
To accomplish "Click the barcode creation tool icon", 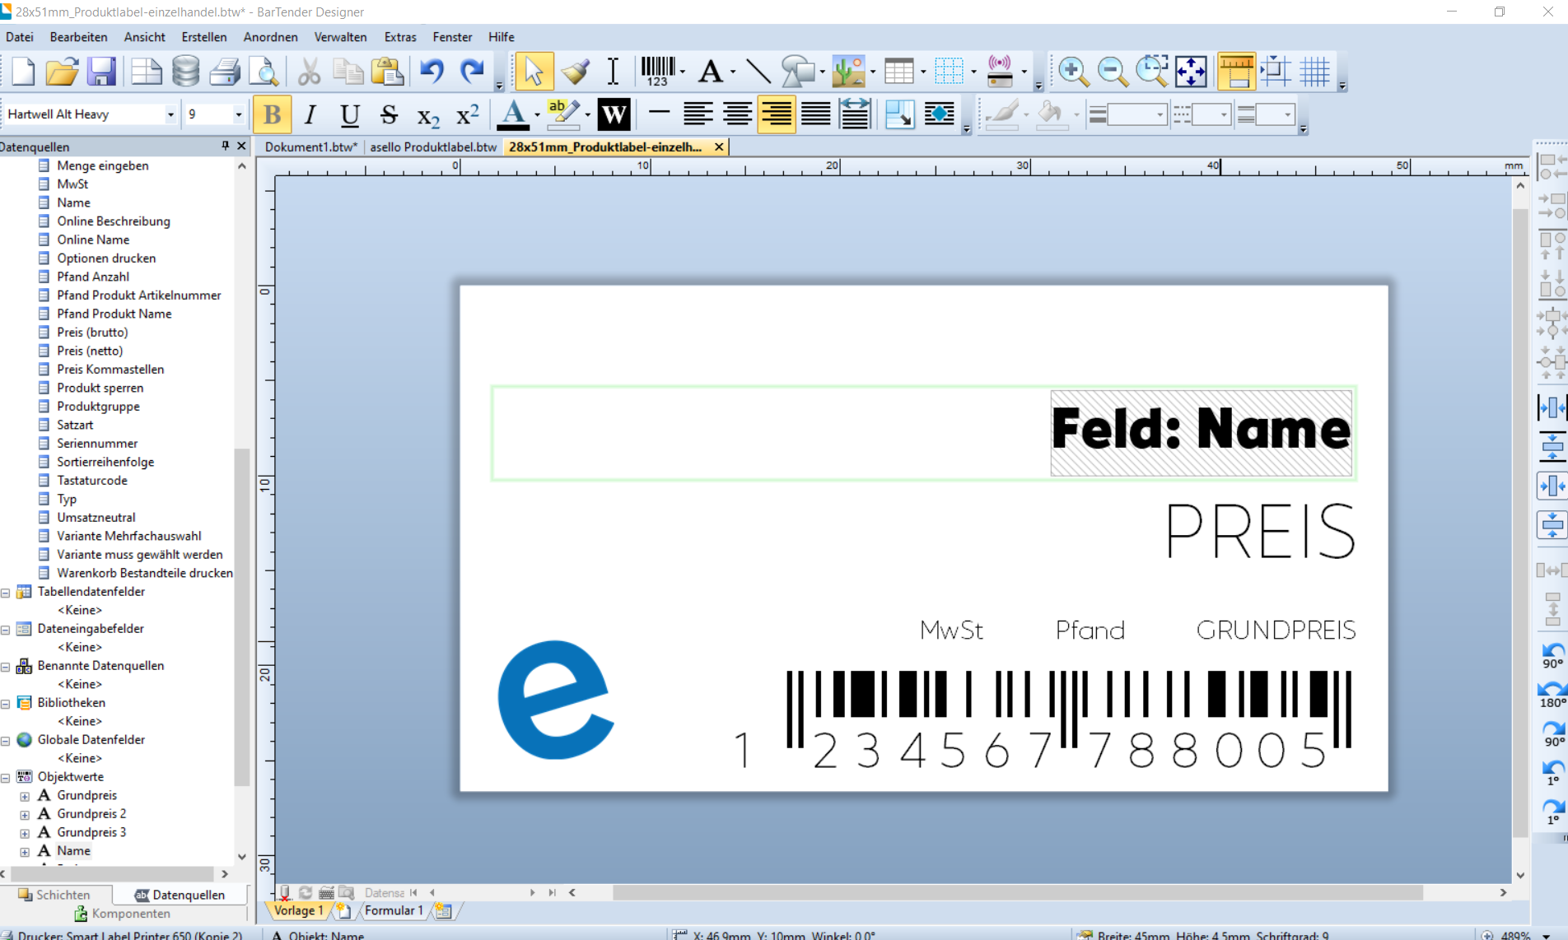I will click(657, 72).
